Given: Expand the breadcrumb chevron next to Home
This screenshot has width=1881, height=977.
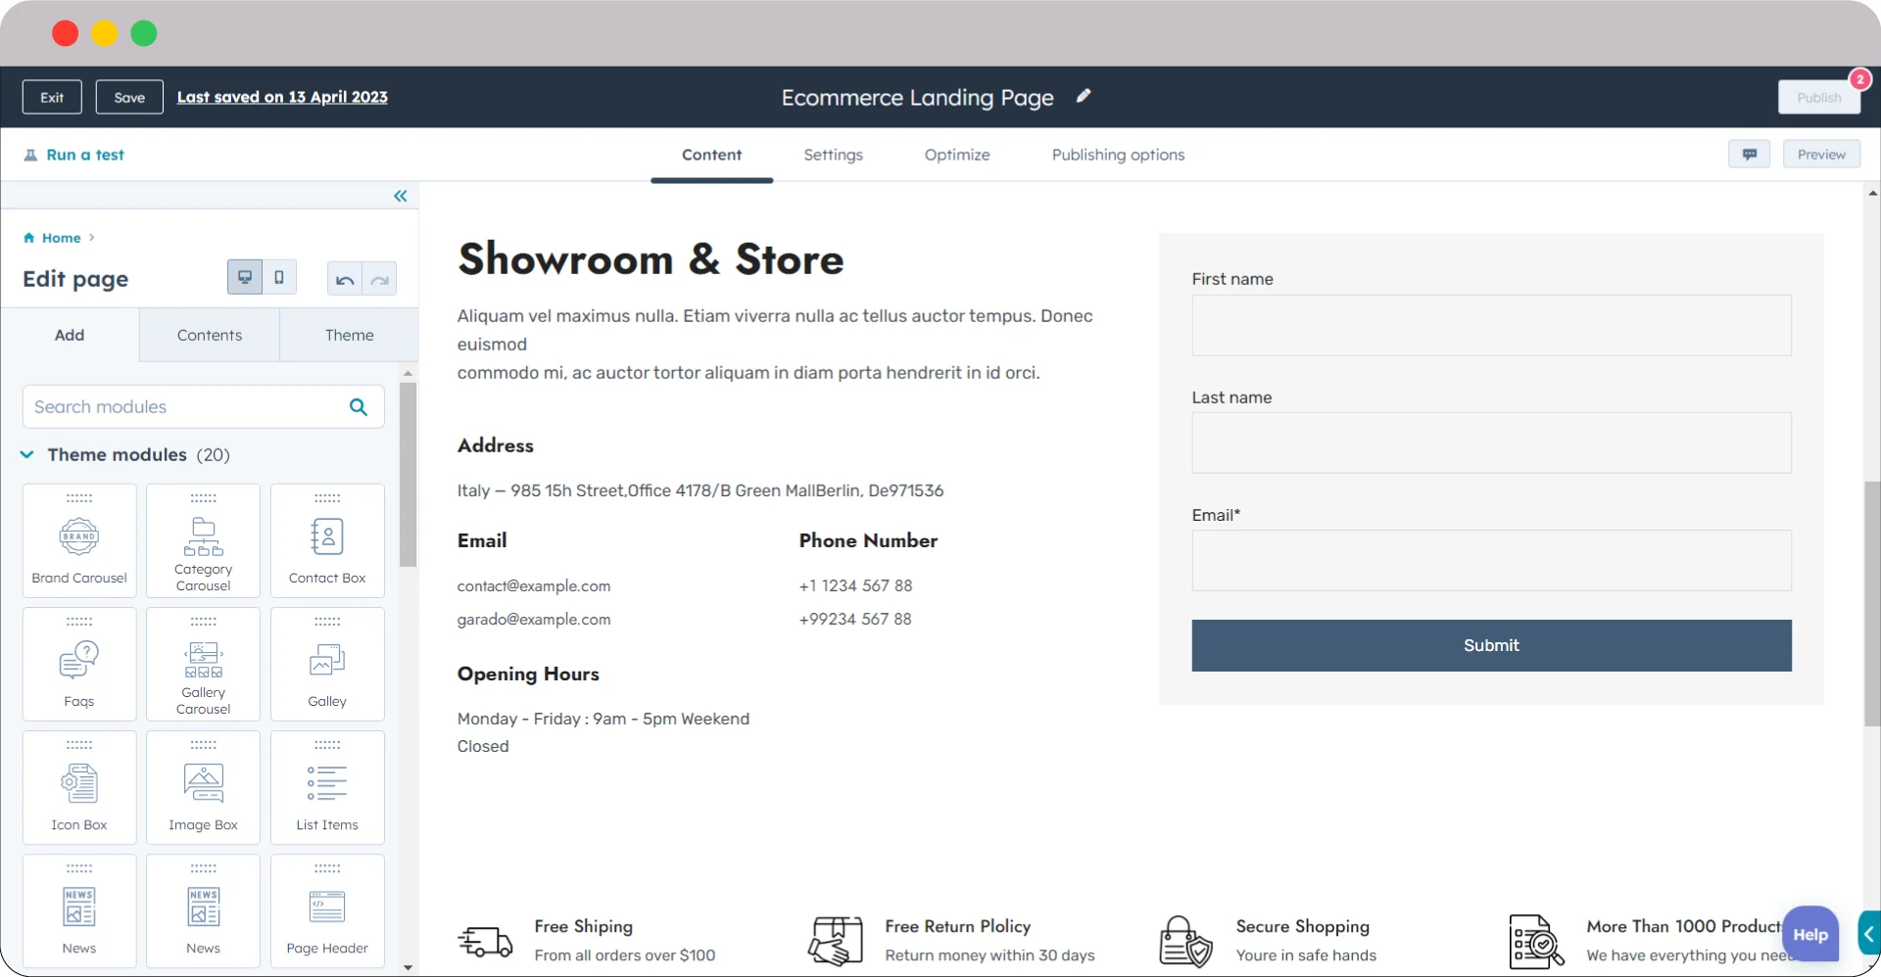Looking at the screenshot, I should [x=91, y=238].
